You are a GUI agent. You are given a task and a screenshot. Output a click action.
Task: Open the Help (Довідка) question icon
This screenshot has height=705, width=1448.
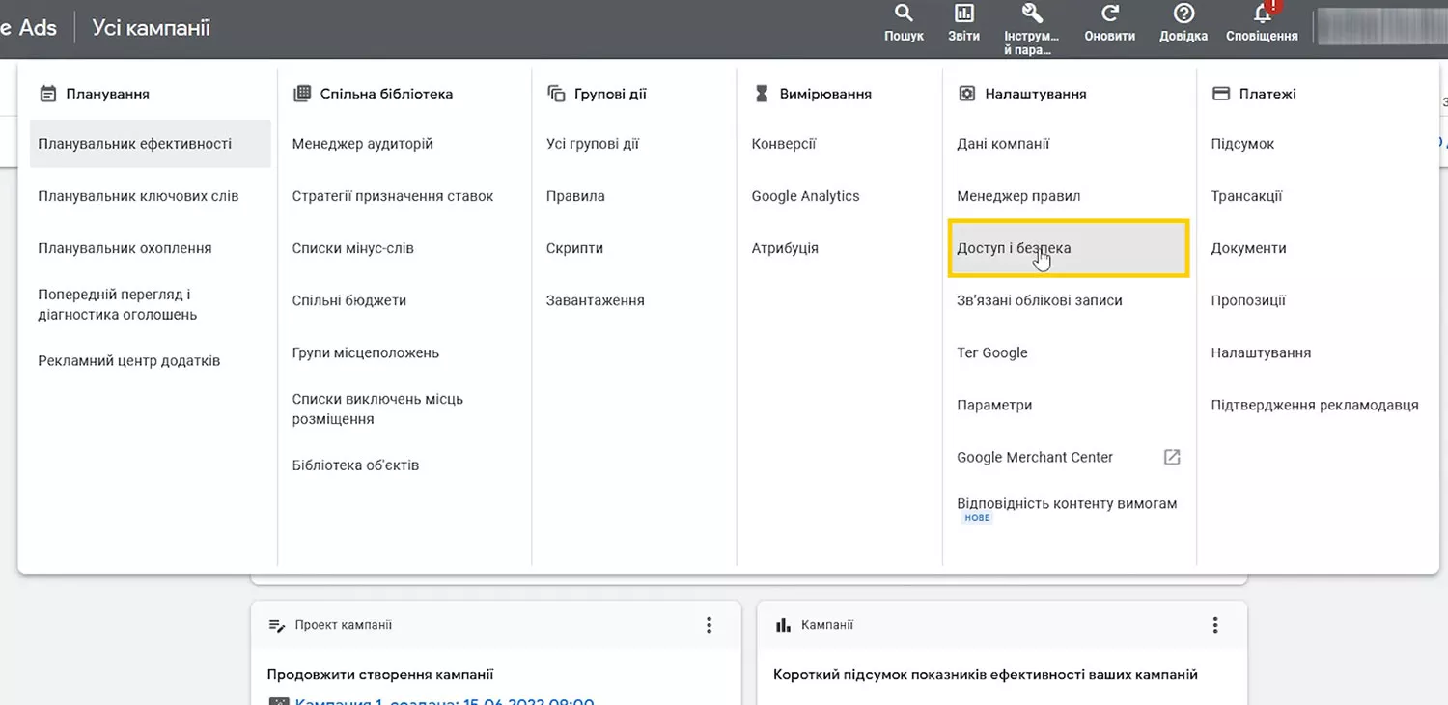pyautogui.click(x=1183, y=14)
